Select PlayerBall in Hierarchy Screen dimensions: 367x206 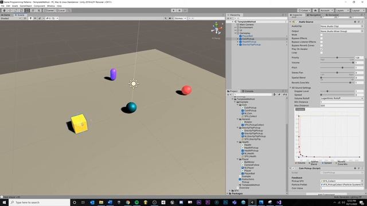point(247,36)
